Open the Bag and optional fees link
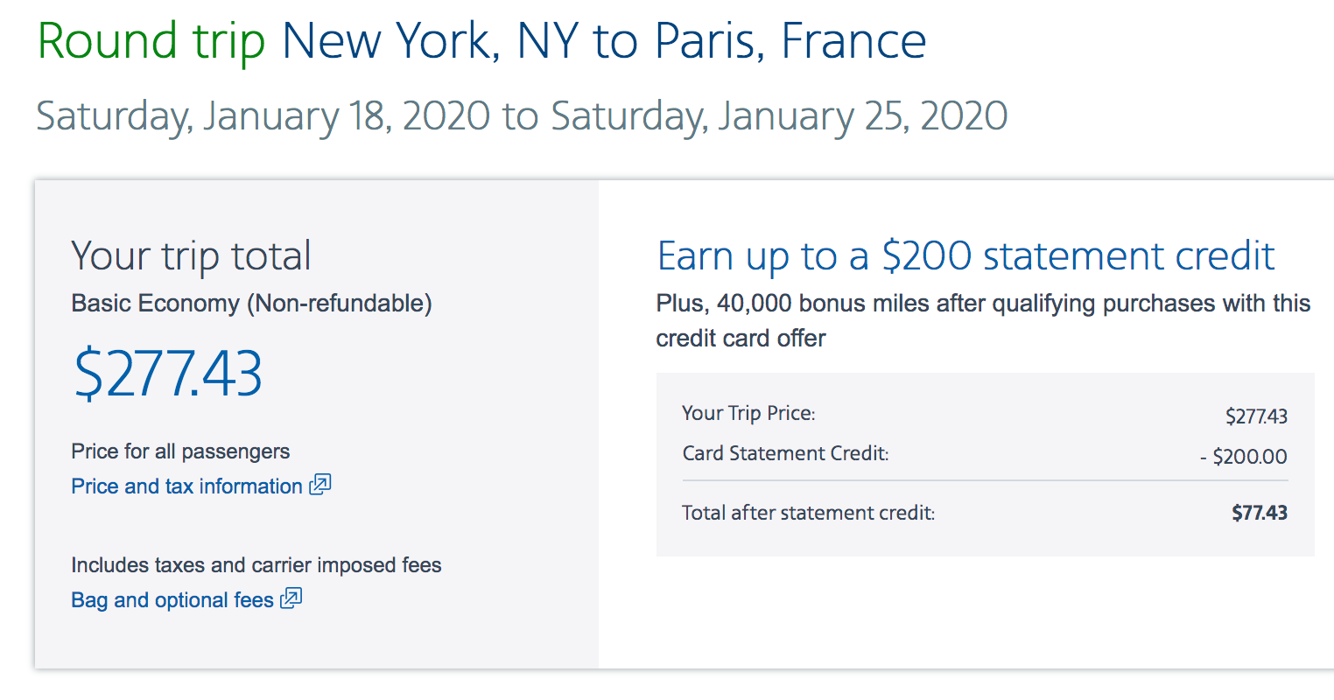This screenshot has height=700, width=1334. tap(172, 600)
